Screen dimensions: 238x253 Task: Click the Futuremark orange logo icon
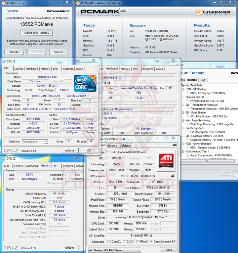[198, 13]
